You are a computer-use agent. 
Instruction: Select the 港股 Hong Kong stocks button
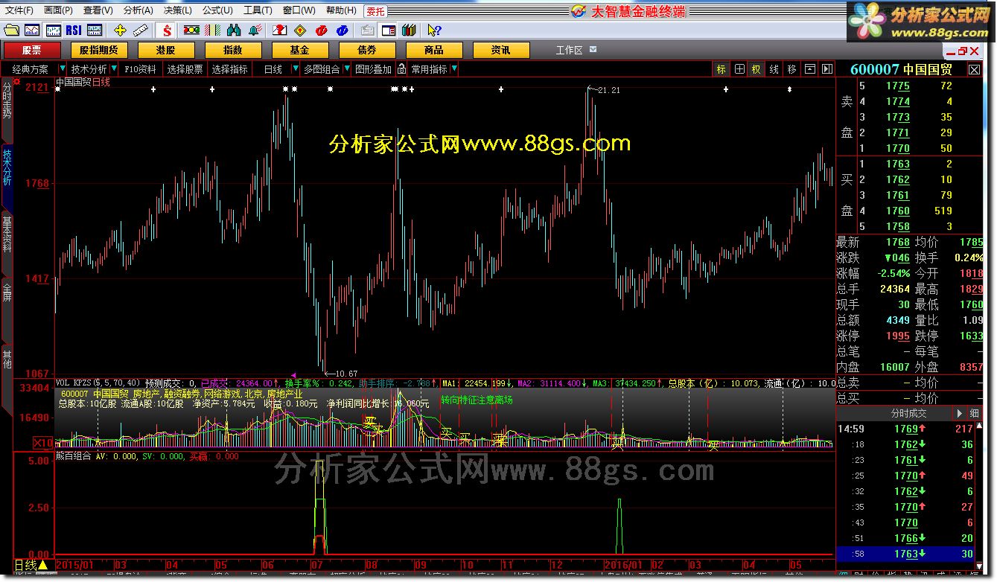coord(166,50)
